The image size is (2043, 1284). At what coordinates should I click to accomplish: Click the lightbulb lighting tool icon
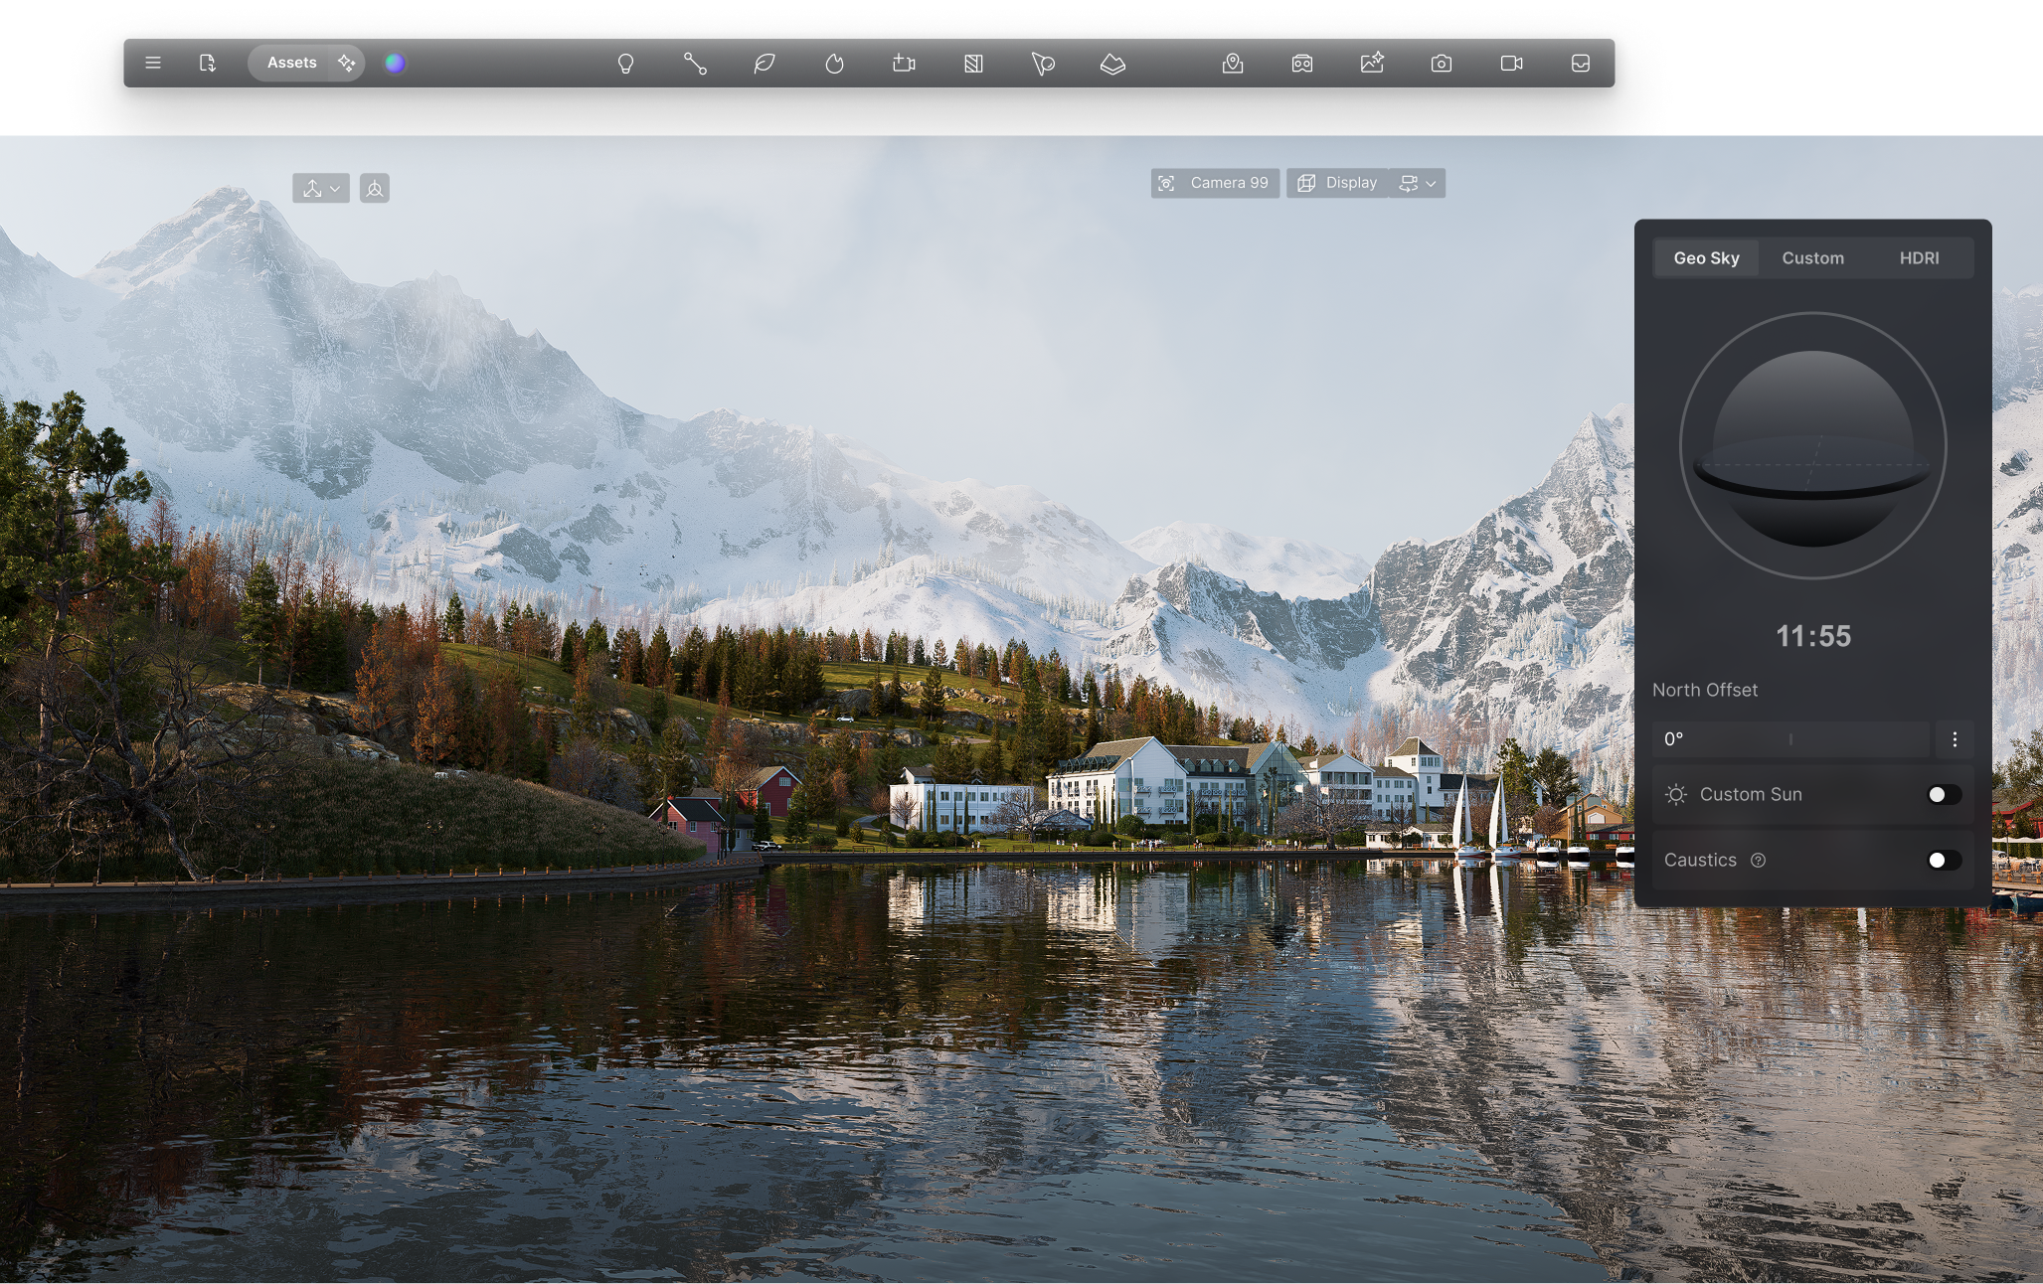625,64
